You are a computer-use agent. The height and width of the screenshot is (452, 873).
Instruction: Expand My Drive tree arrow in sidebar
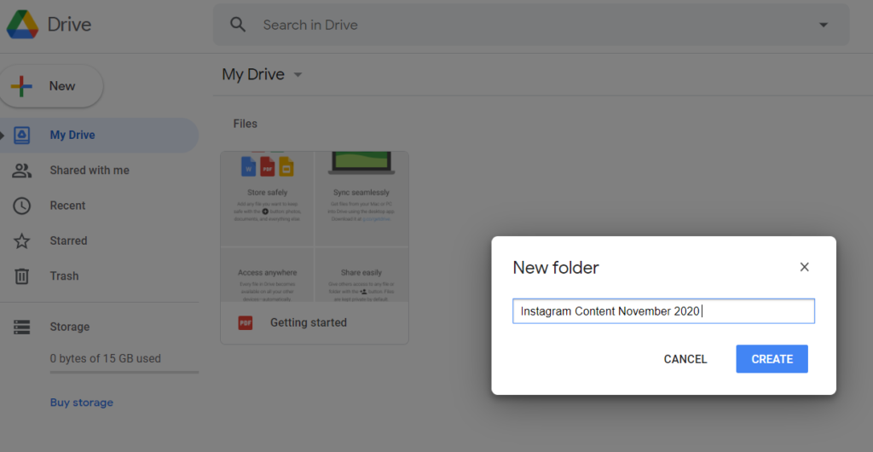(3, 135)
